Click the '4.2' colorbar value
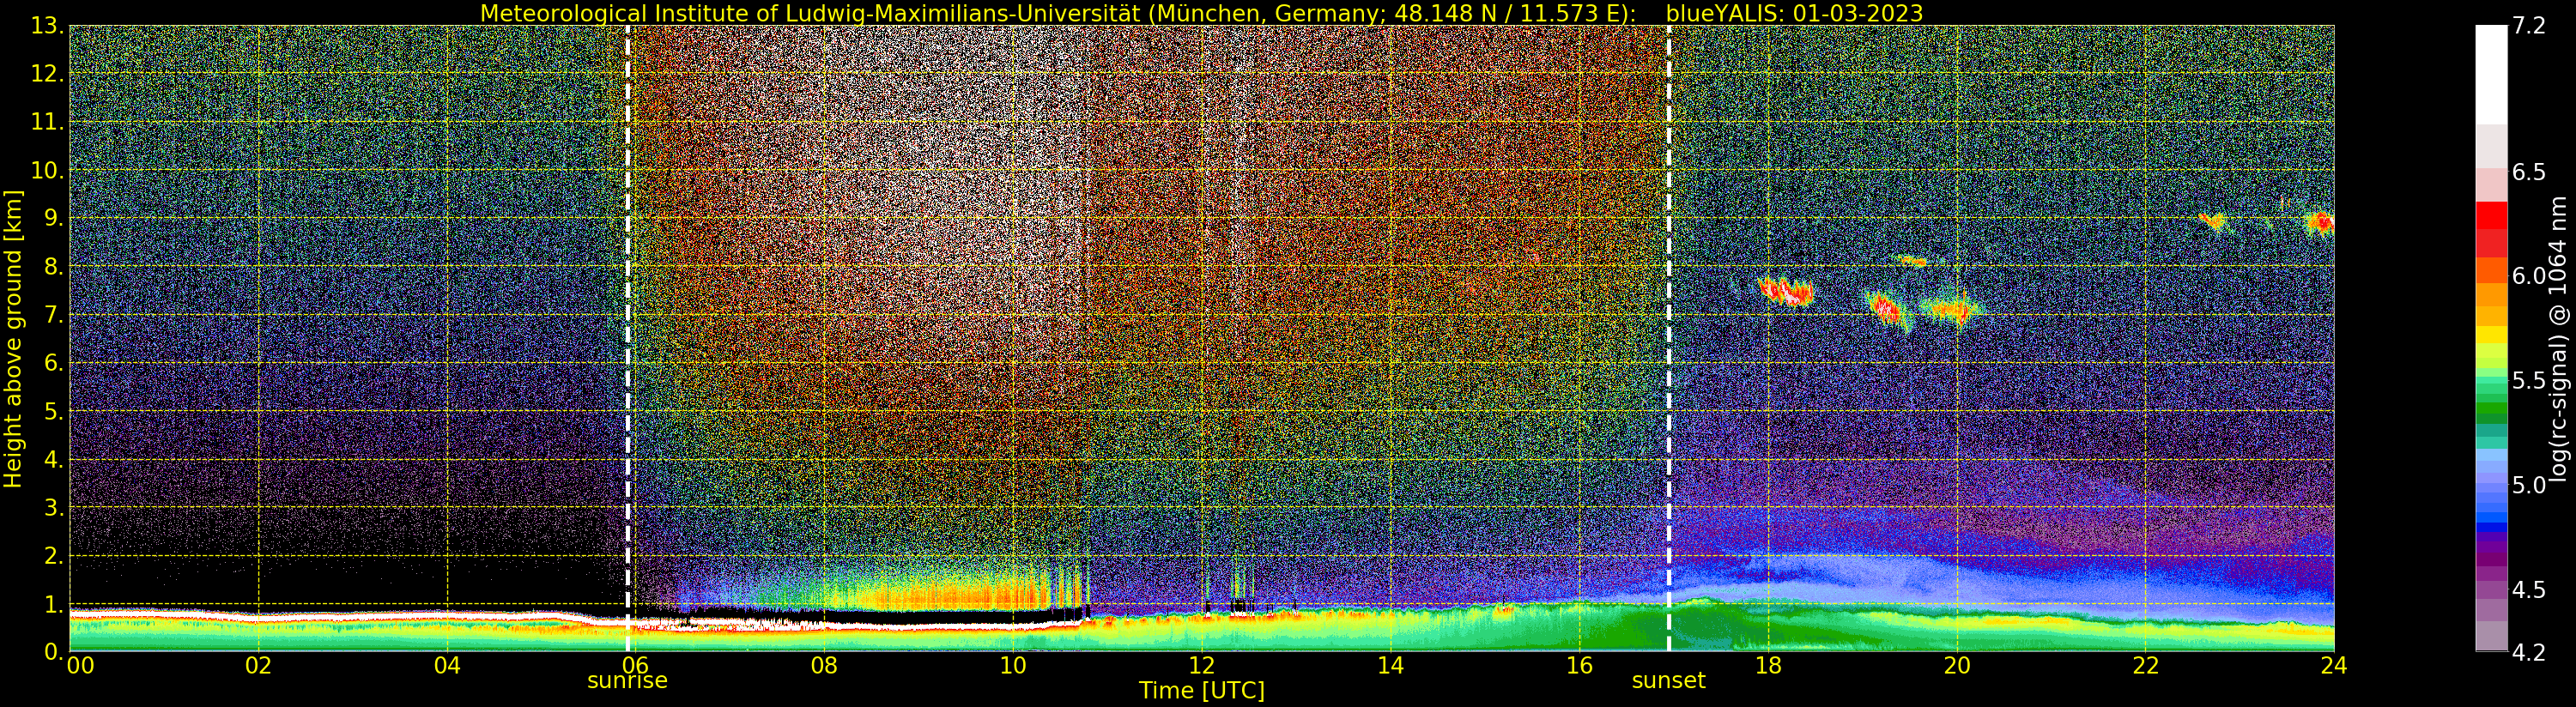 tap(2528, 652)
